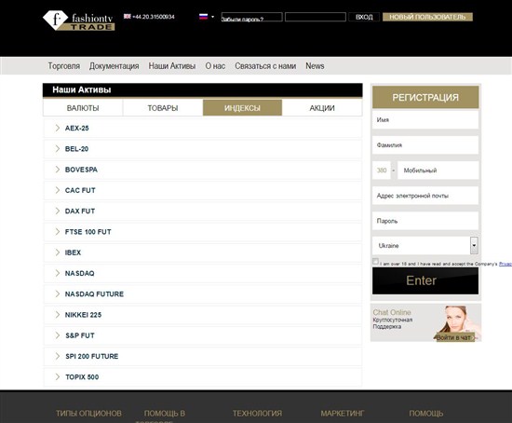Open the МАРКЕТИНГ footer heading
Image resolution: width=512 pixels, height=423 pixels.
(343, 414)
